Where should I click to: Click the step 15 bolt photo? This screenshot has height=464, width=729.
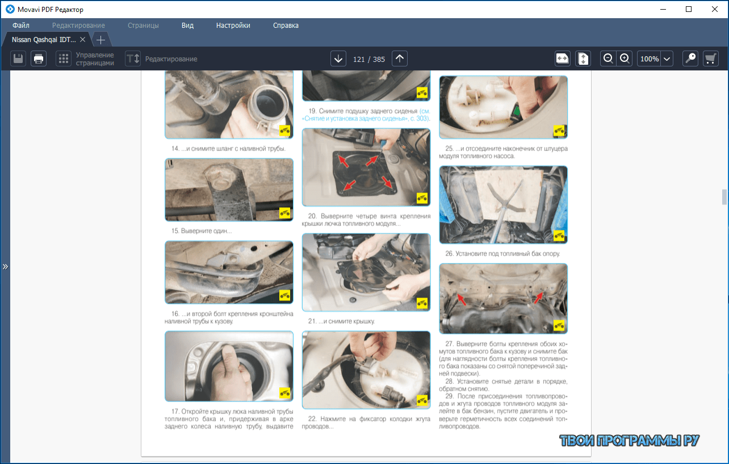point(229,190)
